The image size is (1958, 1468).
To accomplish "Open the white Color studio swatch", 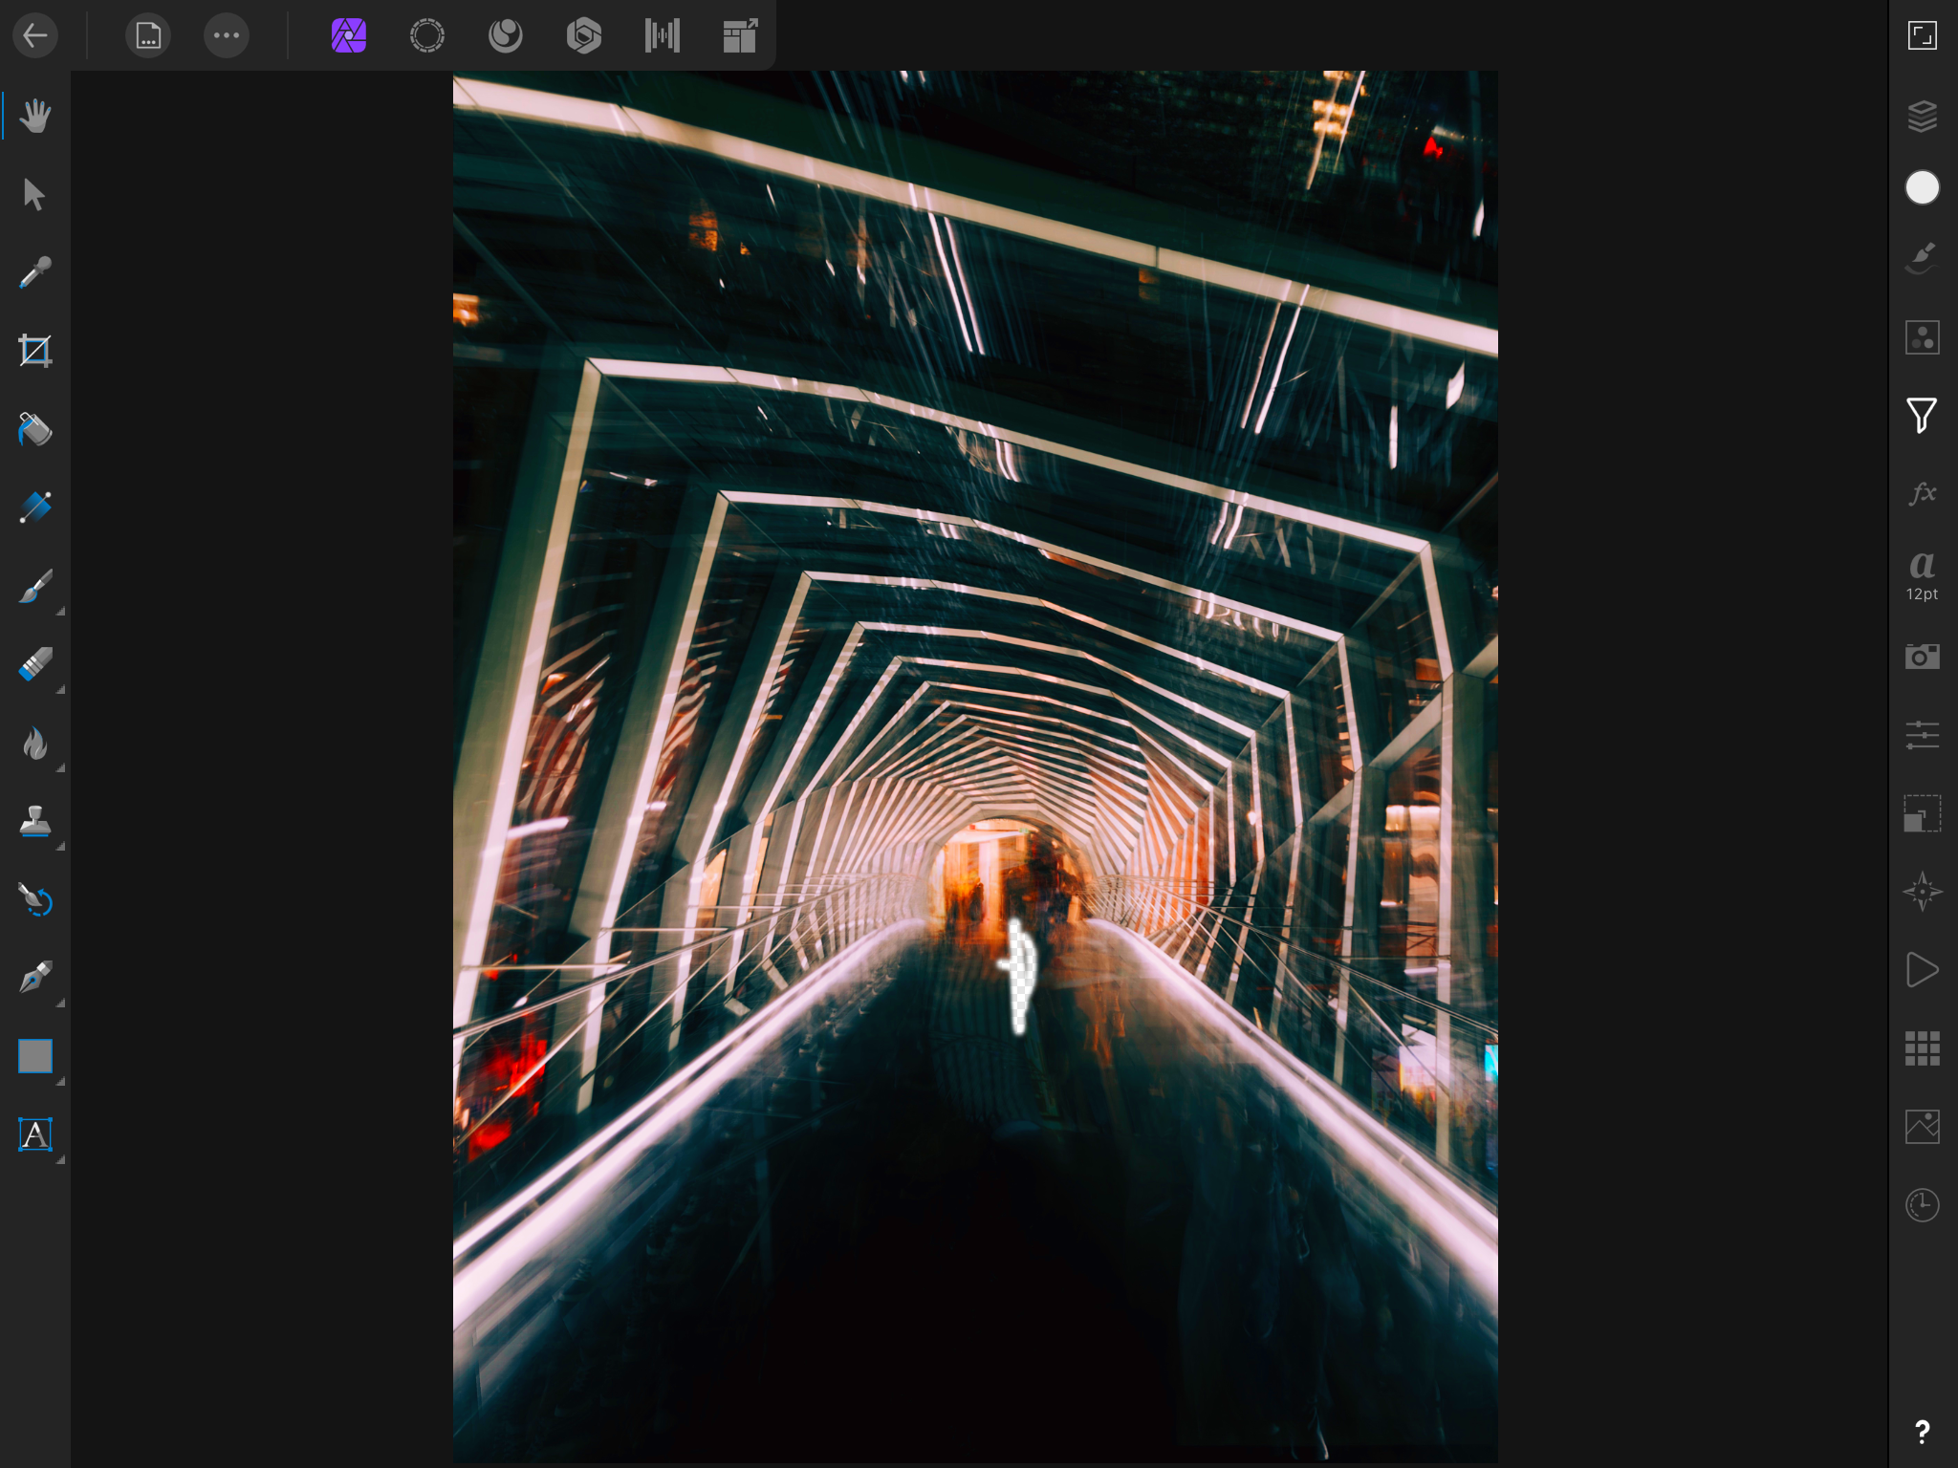I will 1922,187.
